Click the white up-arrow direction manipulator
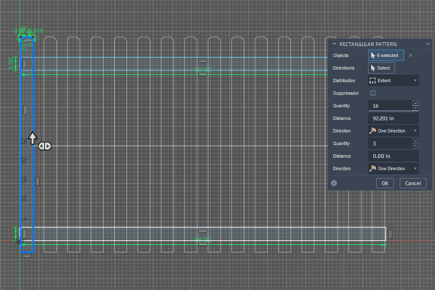The image size is (435, 290). [33, 138]
